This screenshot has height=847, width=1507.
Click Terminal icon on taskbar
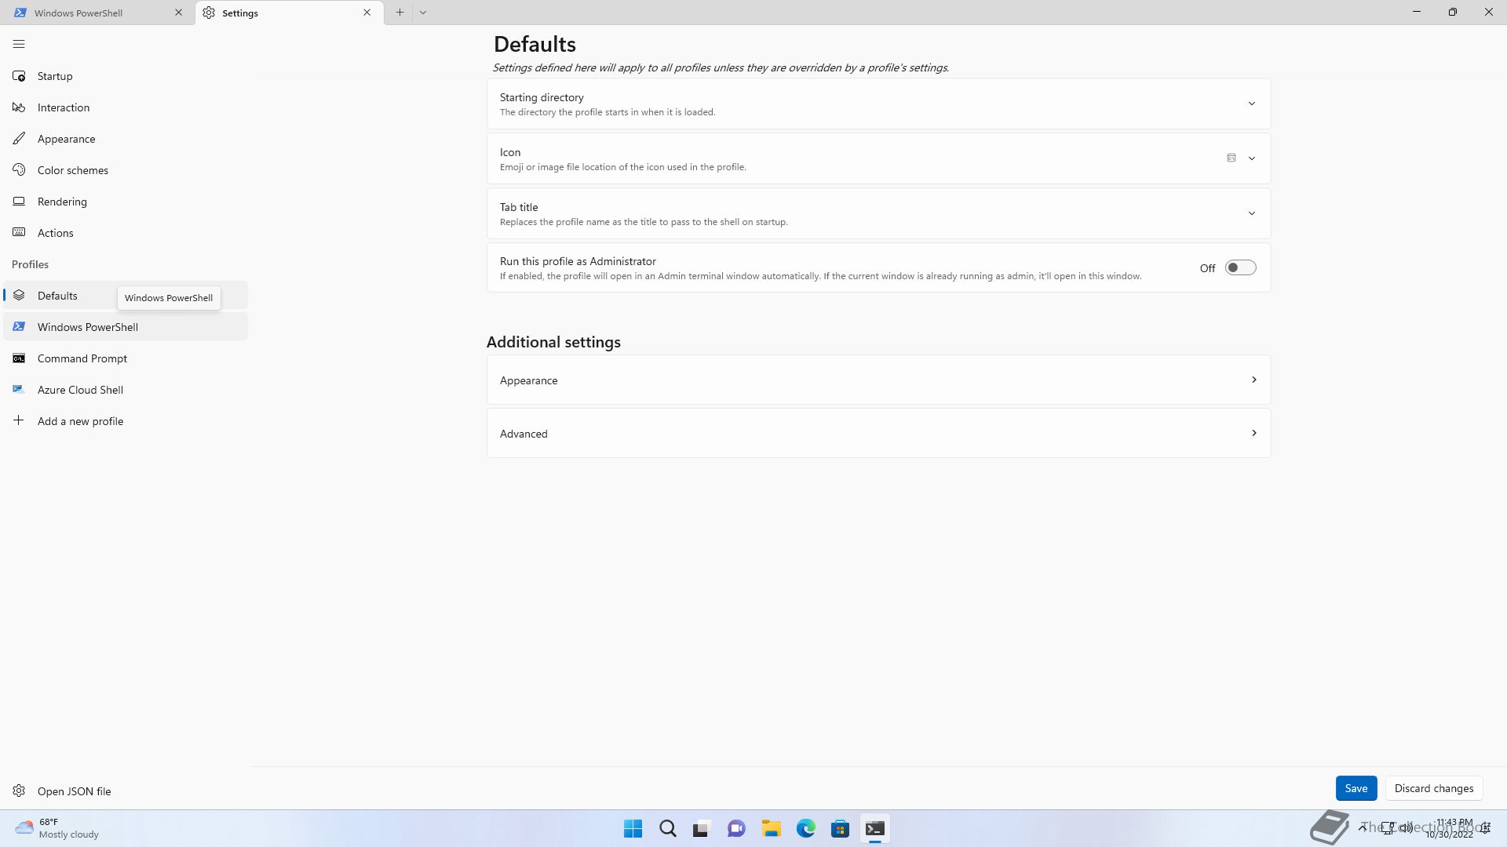874,829
